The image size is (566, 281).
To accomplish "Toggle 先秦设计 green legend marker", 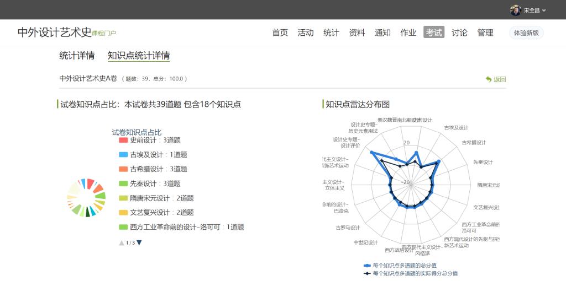I will (x=123, y=183).
